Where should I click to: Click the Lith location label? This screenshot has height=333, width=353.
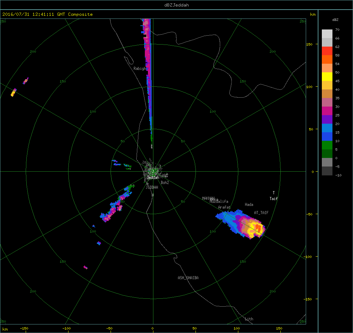point(249,319)
